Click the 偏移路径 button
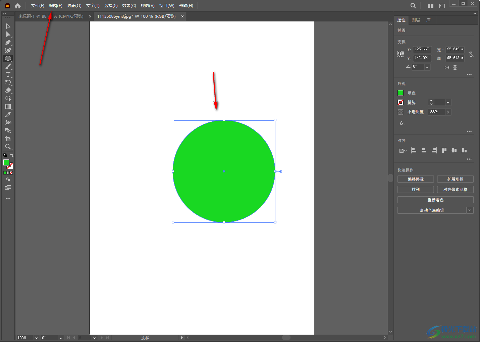This screenshot has height=342, width=480. tap(416, 179)
